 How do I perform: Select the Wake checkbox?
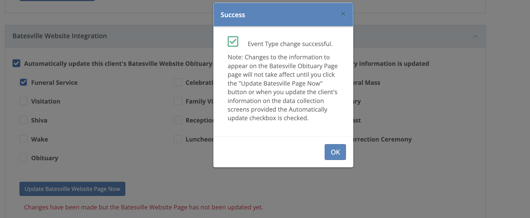click(23, 139)
